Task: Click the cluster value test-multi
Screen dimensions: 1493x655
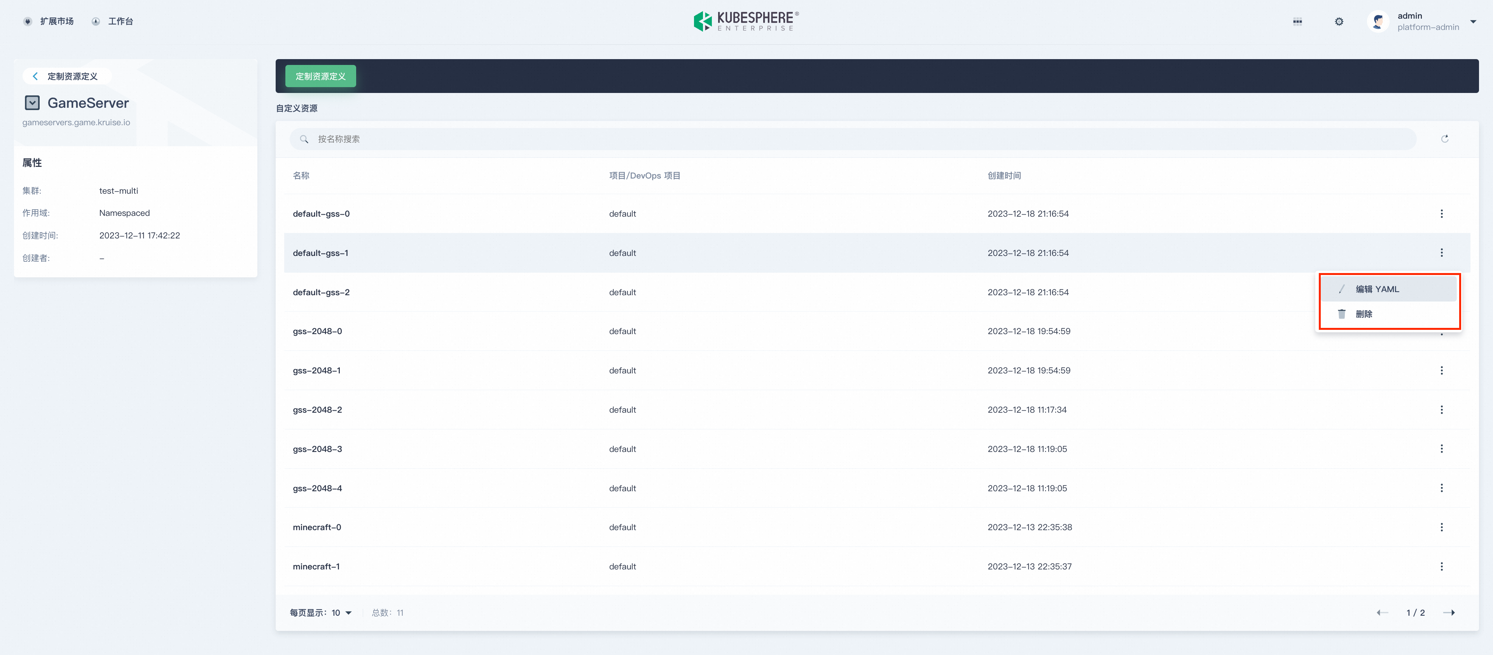Action: point(119,191)
